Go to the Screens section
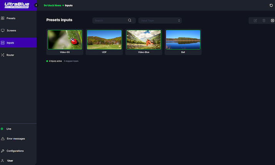This screenshot has height=165, width=275. [11, 30]
